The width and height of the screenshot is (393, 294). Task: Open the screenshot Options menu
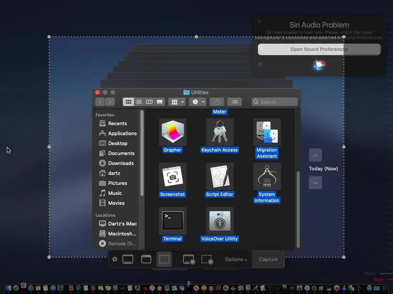click(236, 260)
